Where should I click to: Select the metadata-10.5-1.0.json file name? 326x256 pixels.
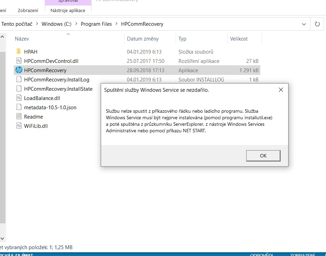[50, 108]
